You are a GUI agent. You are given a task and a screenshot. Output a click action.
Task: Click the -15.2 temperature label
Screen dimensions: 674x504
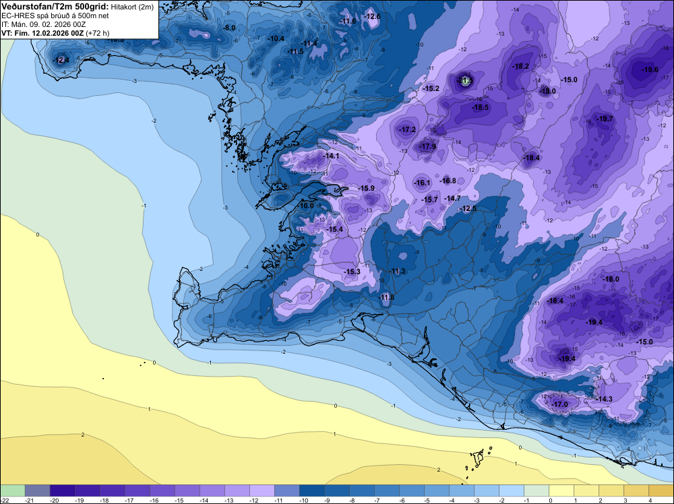click(x=431, y=88)
